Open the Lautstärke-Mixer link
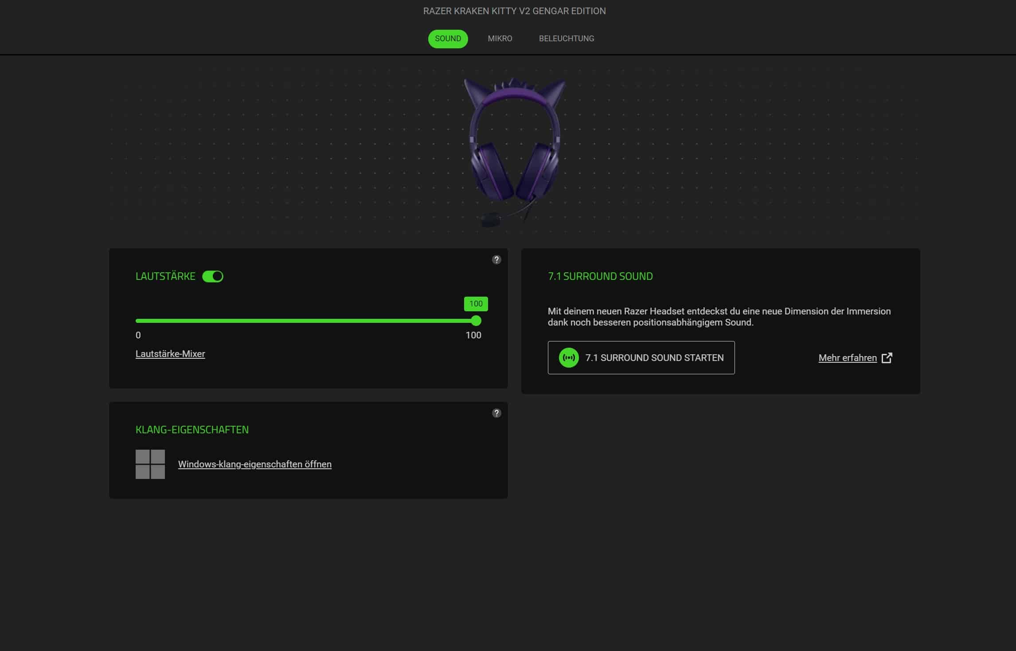The width and height of the screenshot is (1016, 651). pyautogui.click(x=170, y=354)
